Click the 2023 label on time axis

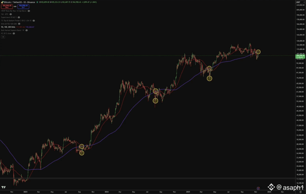pyautogui.click(x=25, y=192)
